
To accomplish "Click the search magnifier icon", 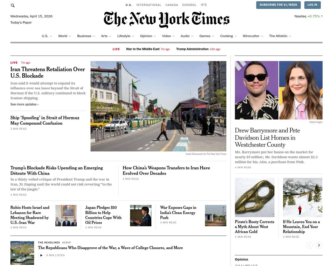I will coord(13,5).
